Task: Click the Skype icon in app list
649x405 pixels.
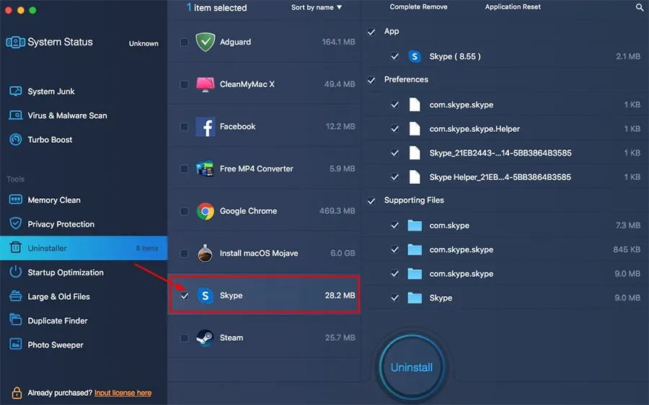Action: (x=206, y=295)
